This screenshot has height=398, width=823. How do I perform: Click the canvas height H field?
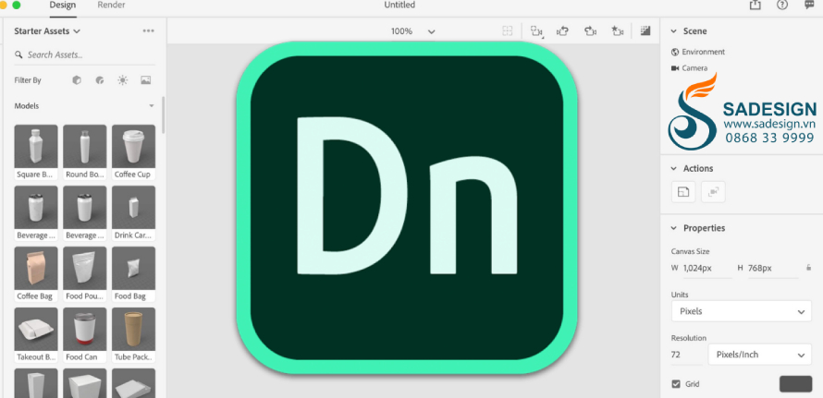click(773, 269)
